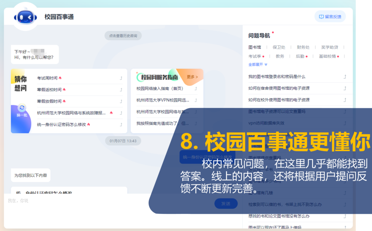Image resolution: width=372 pixels, height=231 pixels.
Task: Click the robot mascot avatar icon
Action: tap(25, 17)
